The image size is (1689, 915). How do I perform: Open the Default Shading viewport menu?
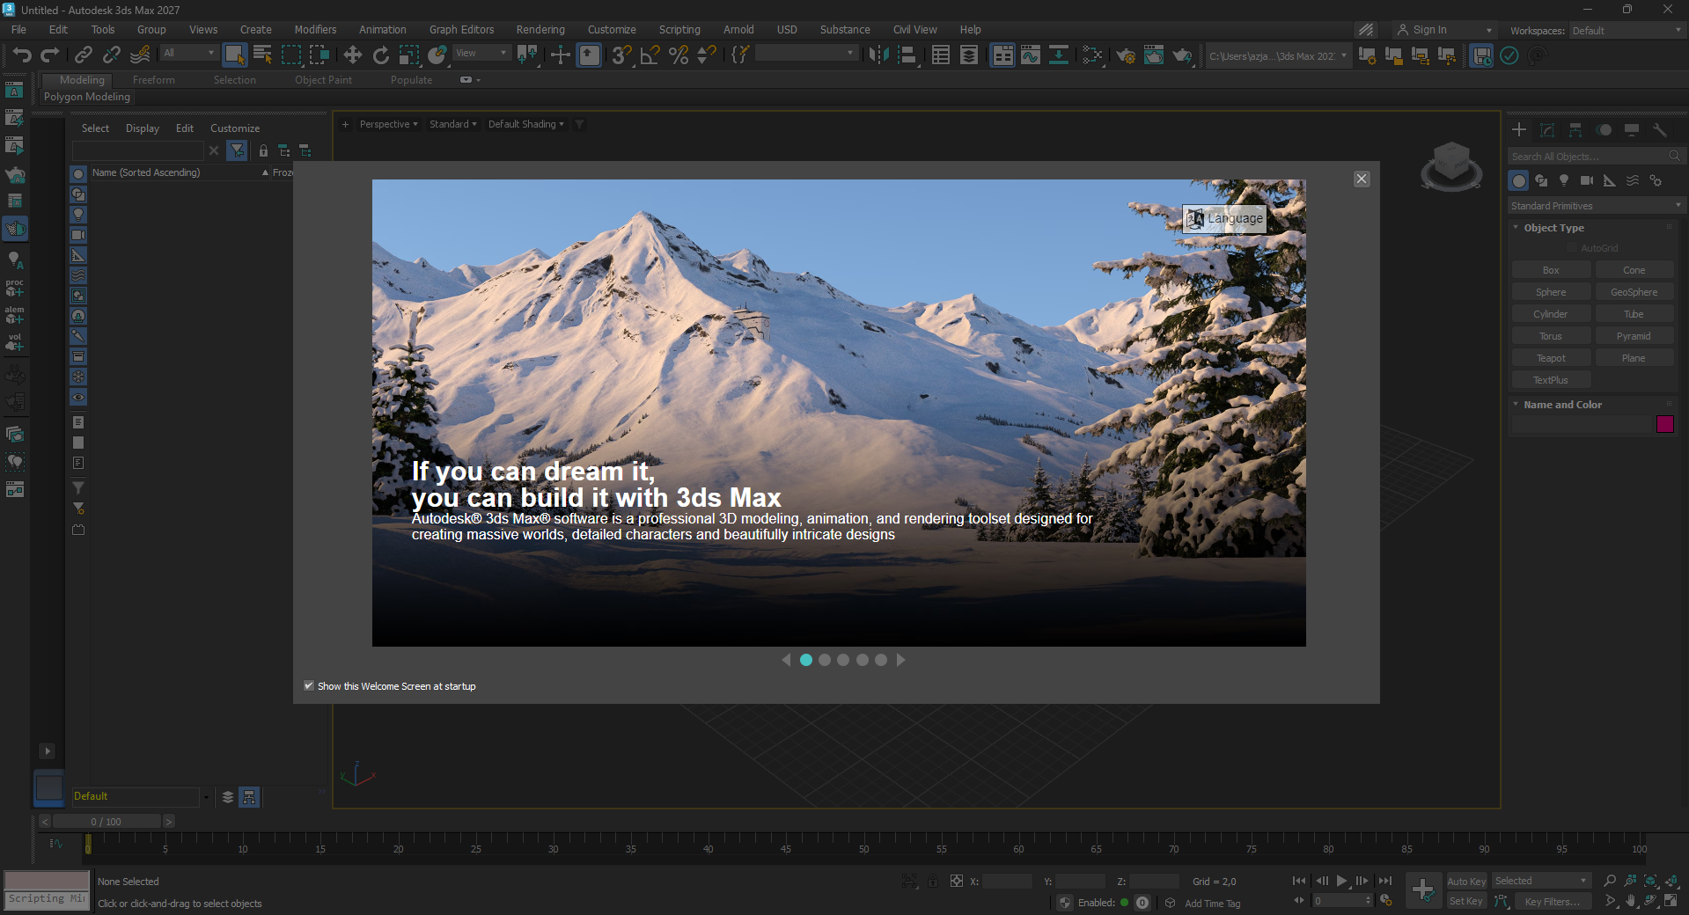[x=525, y=124]
